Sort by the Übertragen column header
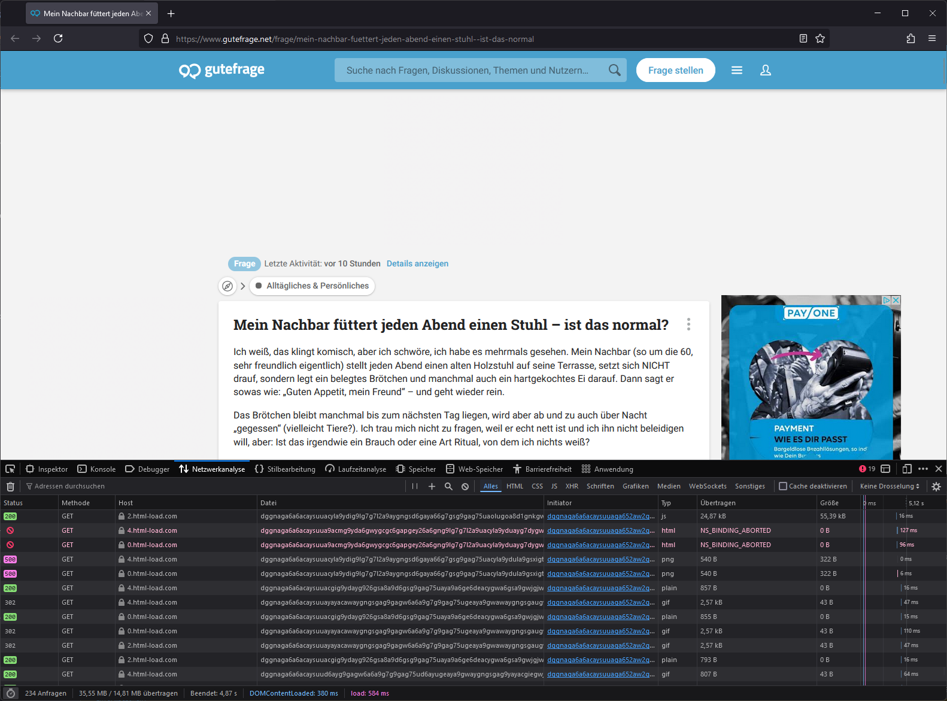The image size is (947, 701). point(757,503)
